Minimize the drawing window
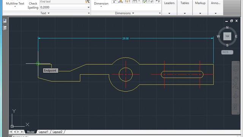243x137 pixels. click(226, 21)
